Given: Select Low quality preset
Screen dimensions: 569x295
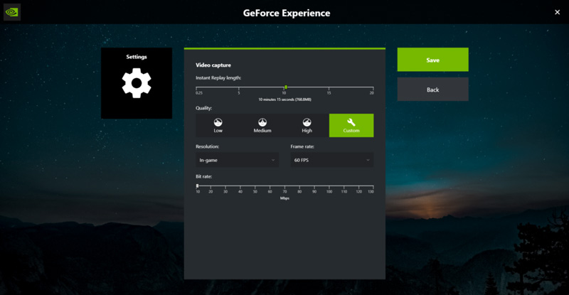Looking at the screenshot, I should pos(218,126).
